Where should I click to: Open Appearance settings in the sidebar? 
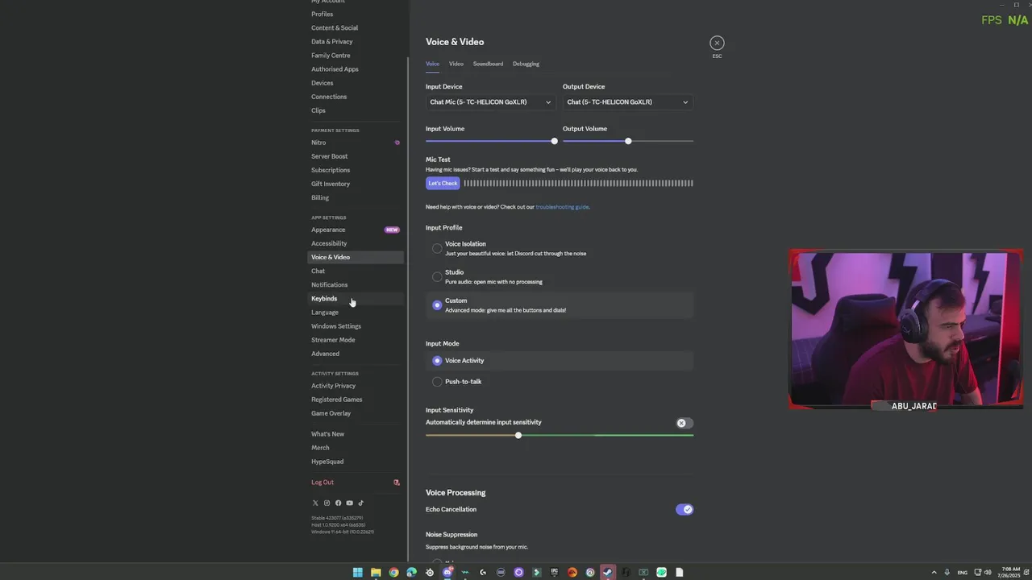coord(356,230)
